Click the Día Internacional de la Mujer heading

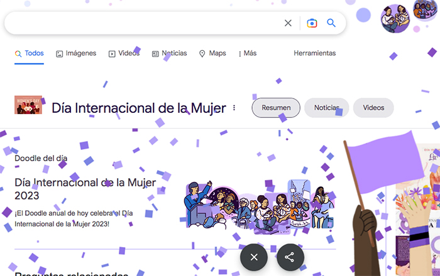pyautogui.click(x=139, y=109)
